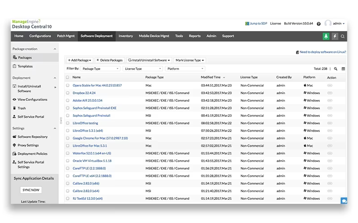
Task: Switch to the Configurations tab
Action: click(40, 36)
